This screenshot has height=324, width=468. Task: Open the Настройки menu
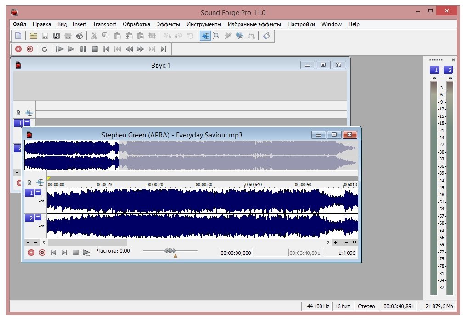click(x=301, y=24)
